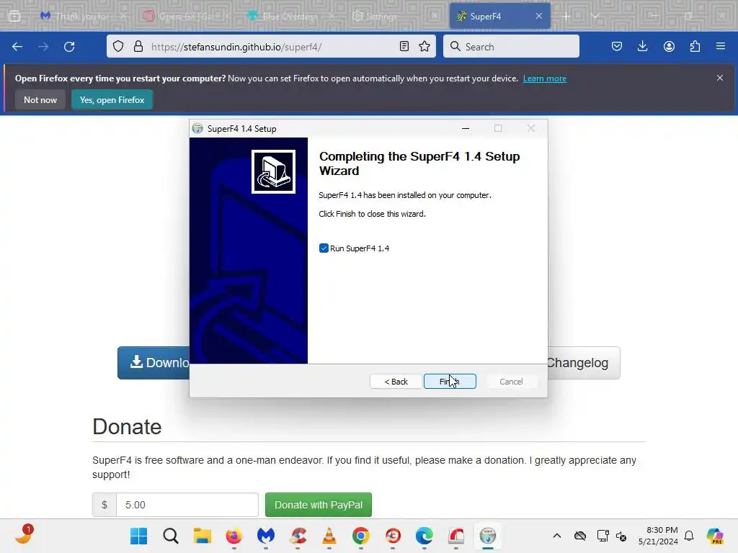This screenshot has width=738, height=553.
Task: List all tabs dropdown arrow
Action: tap(595, 17)
